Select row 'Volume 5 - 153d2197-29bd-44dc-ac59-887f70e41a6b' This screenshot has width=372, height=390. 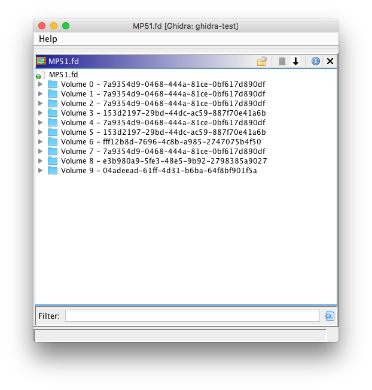(163, 132)
